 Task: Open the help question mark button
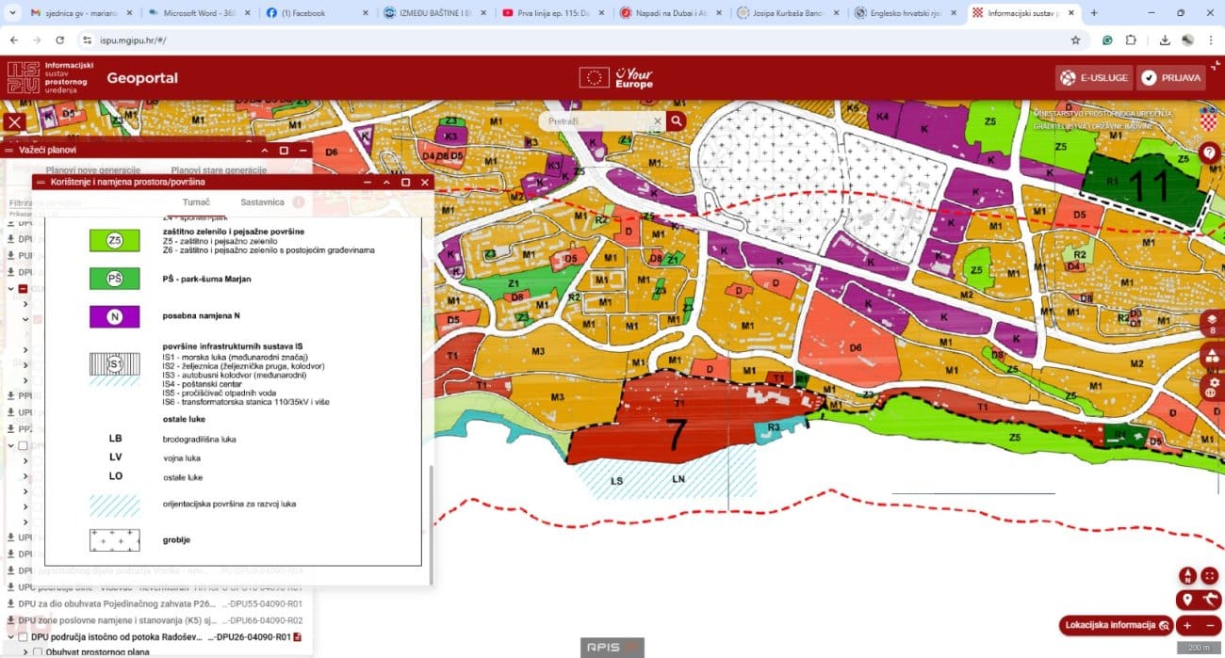(x=1210, y=152)
